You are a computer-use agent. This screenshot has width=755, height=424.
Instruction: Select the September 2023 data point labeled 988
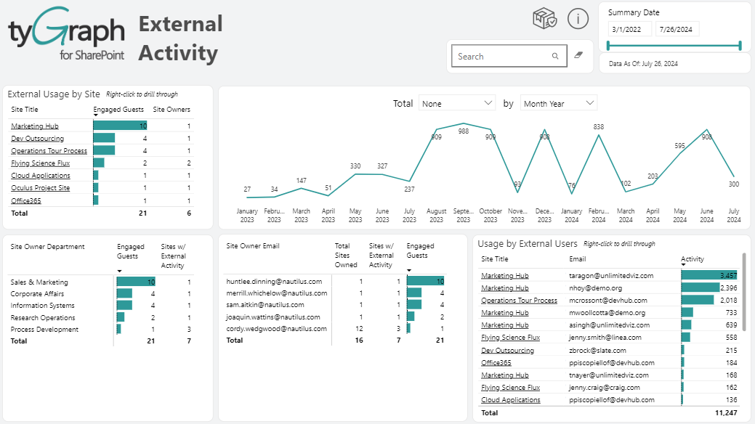tap(464, 123)
